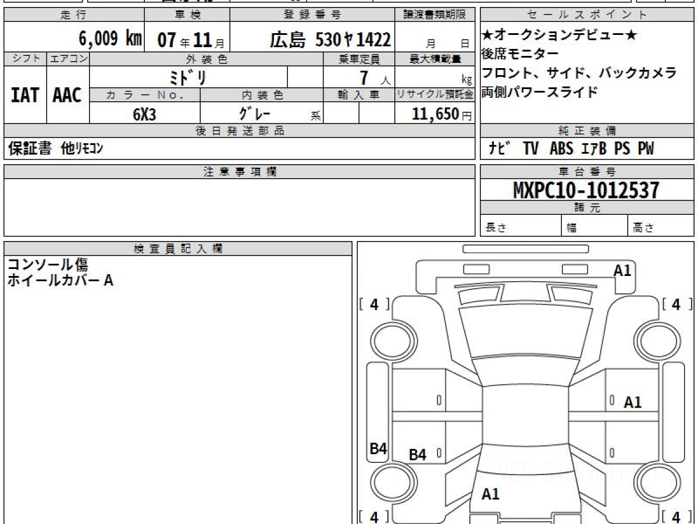Viewport: 698px width, 524px height.
Task: Select A1 mark beside the right door
Action: (x=633, y=402)
